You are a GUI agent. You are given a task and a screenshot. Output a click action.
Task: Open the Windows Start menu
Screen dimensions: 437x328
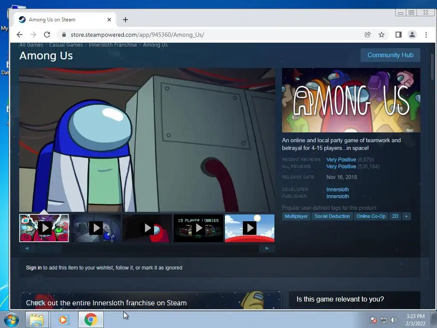coord(12,319)
